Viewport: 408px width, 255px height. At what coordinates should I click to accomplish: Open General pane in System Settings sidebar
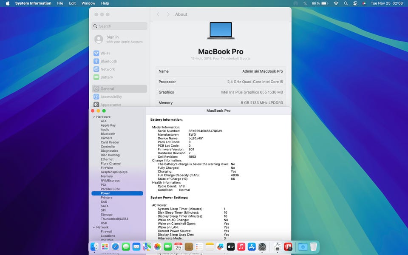click(x=119, y=89)
